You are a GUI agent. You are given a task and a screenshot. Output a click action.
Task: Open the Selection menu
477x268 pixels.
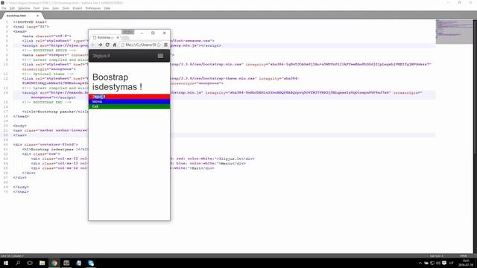point(24,8)
